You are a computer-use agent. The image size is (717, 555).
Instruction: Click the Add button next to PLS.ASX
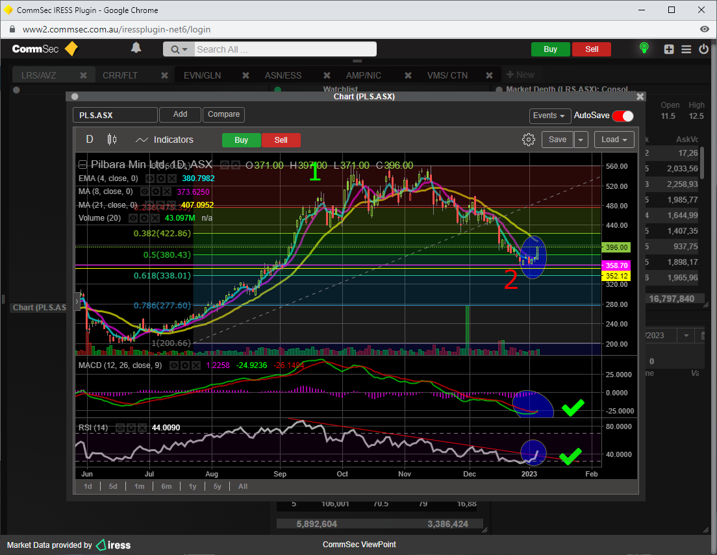click(180, 114)
